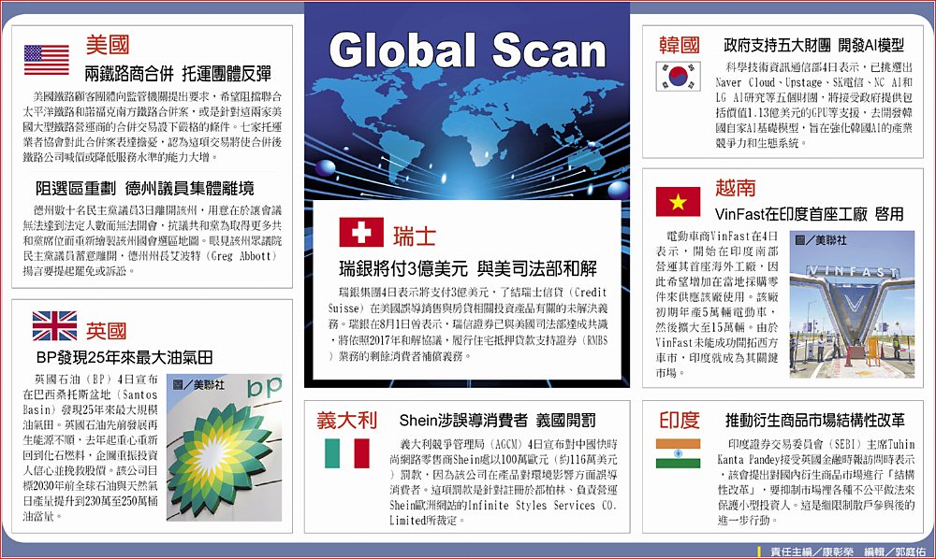Viewport: 936px width, 559px height.
Task: Click the Italian flag icon
Action: [x=347, y=453]
